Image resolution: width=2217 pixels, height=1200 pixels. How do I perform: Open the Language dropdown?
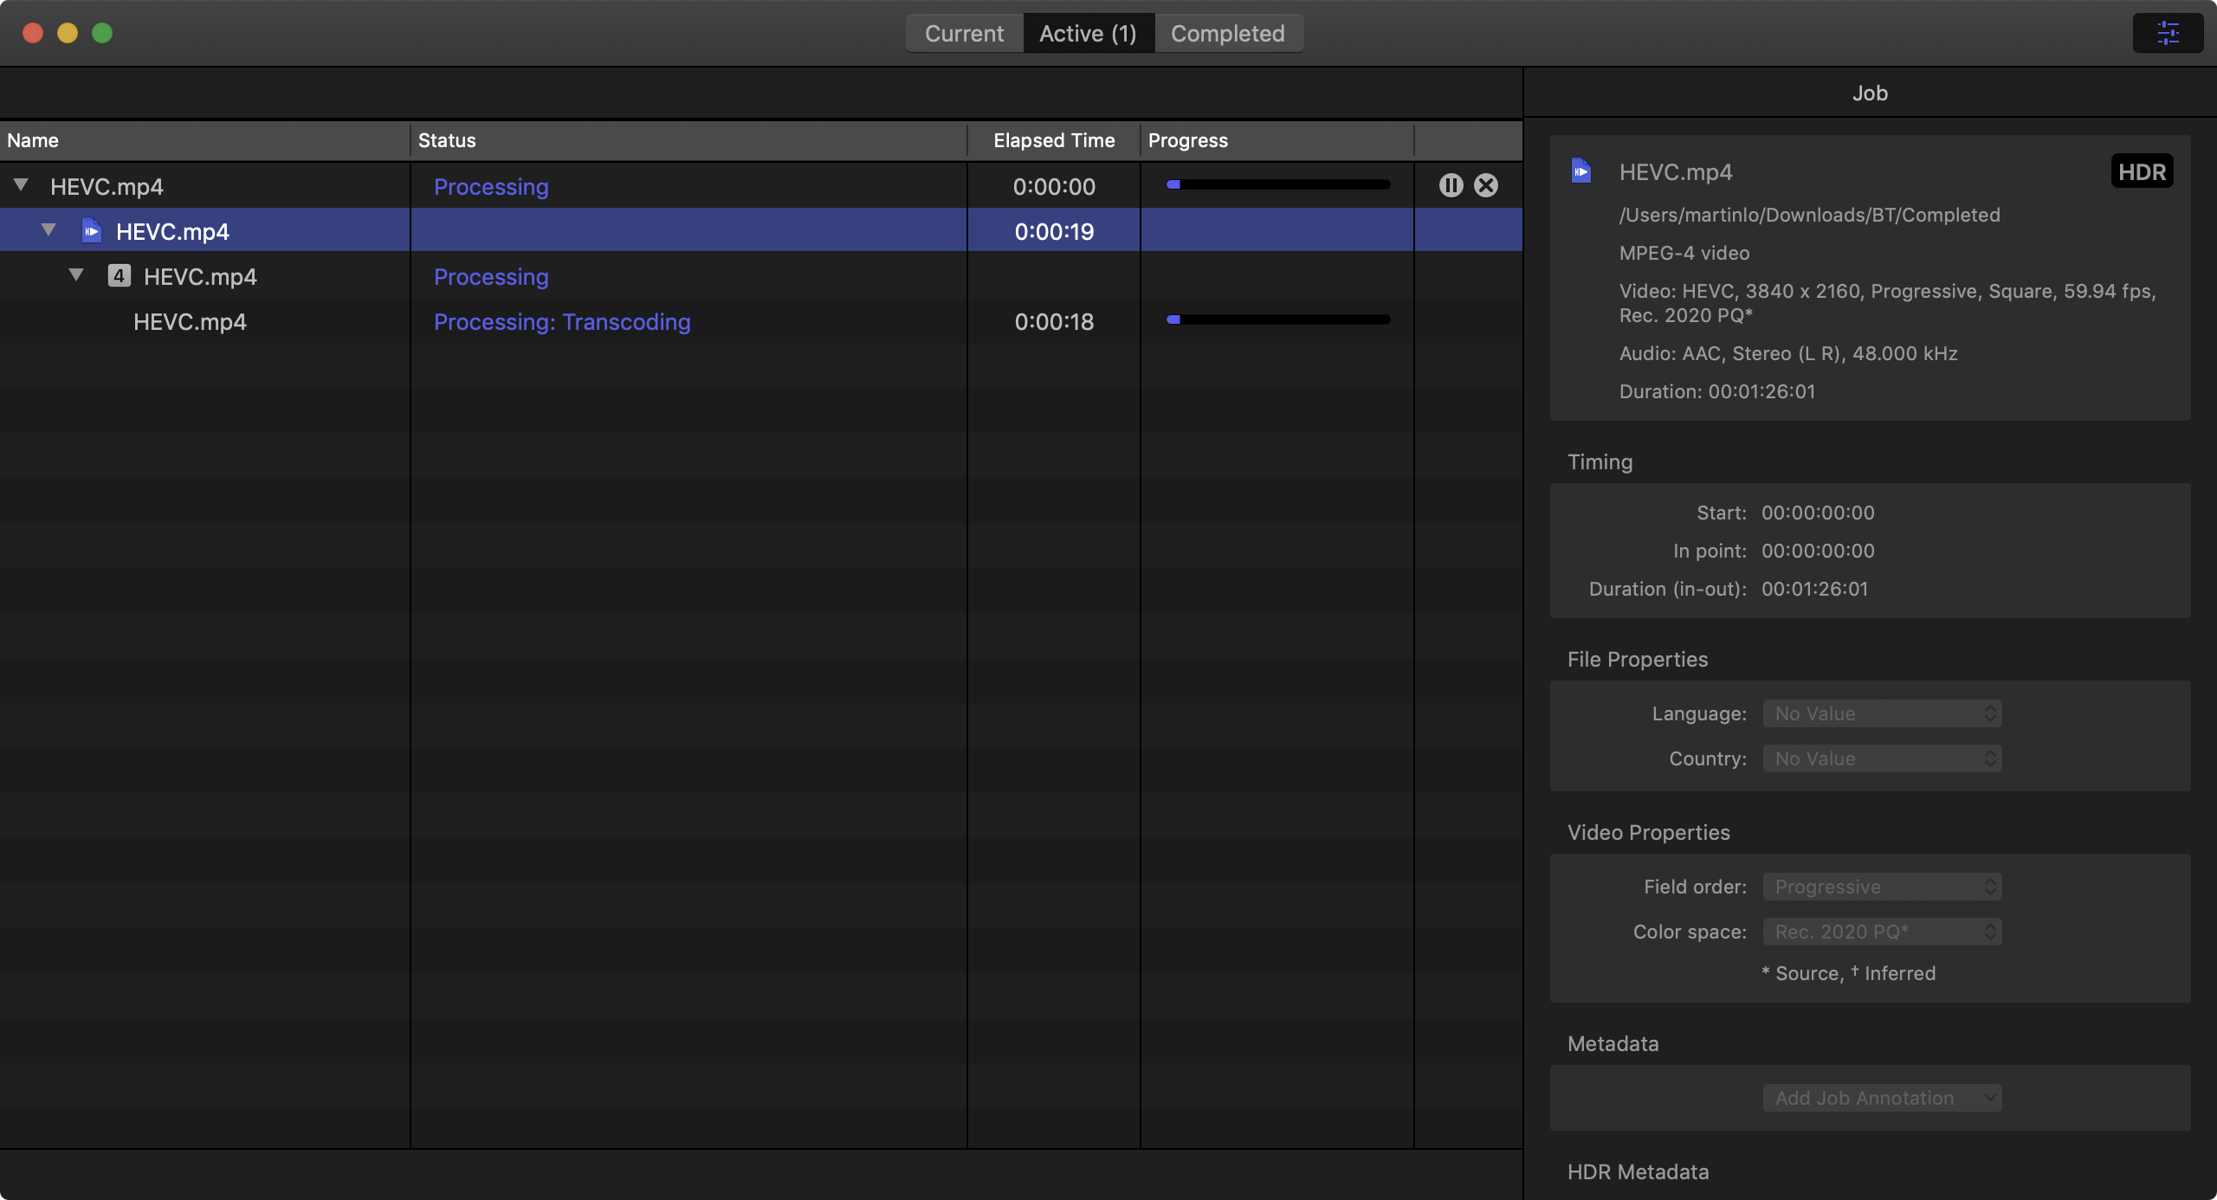point(1882,713)
